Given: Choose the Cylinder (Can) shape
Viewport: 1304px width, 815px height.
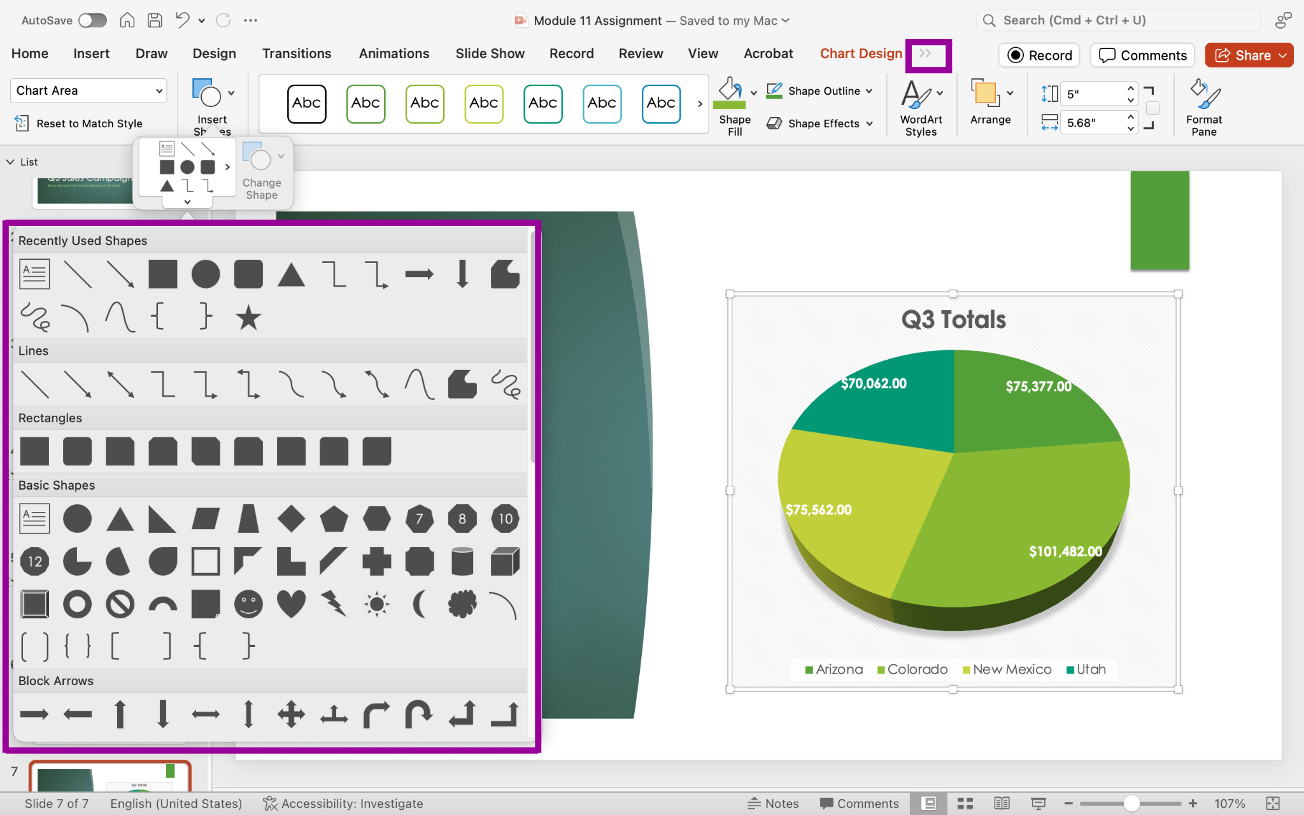Looking at the screenshot, I should [x=462, y=562].
